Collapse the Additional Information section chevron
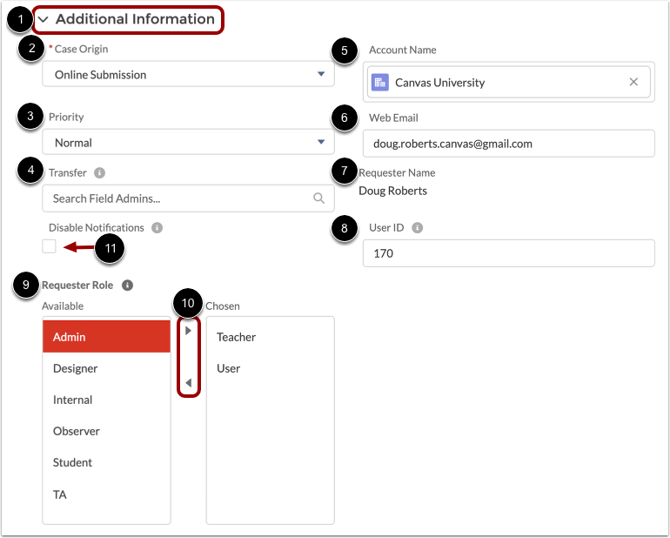 tap(44, 19)
